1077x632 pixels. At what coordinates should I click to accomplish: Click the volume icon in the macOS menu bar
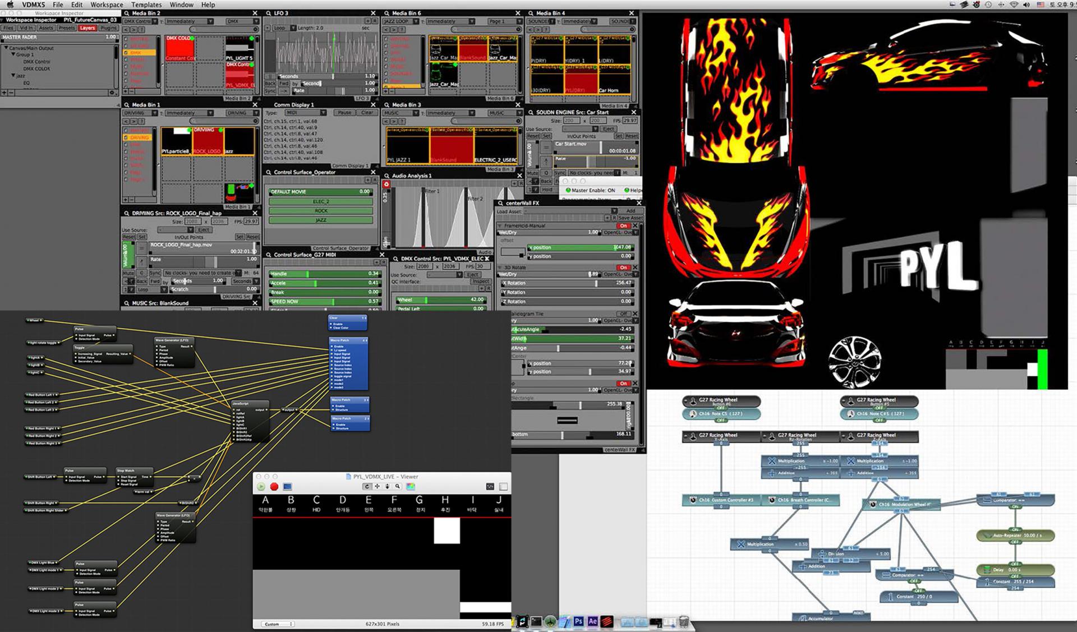[1027, 4]
